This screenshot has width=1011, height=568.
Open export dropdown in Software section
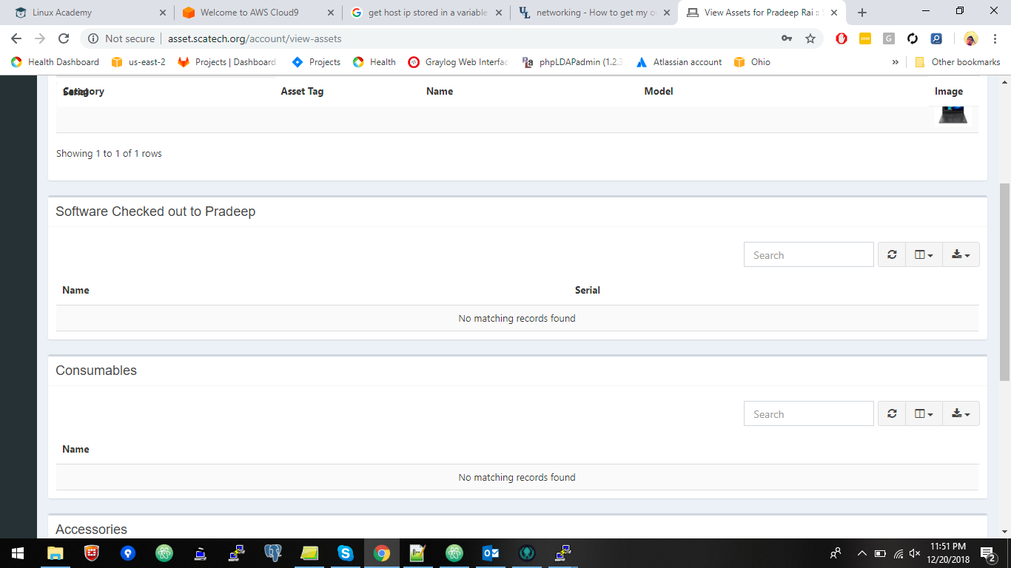pos(961,254)
